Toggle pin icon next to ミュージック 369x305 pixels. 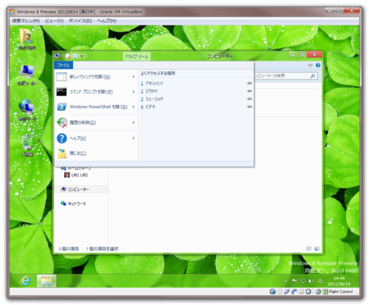249,99
